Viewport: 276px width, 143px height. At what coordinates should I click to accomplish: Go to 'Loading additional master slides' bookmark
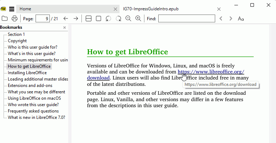(38, 79)
